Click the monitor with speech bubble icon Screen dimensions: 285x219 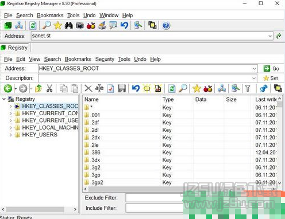point(113,25)
